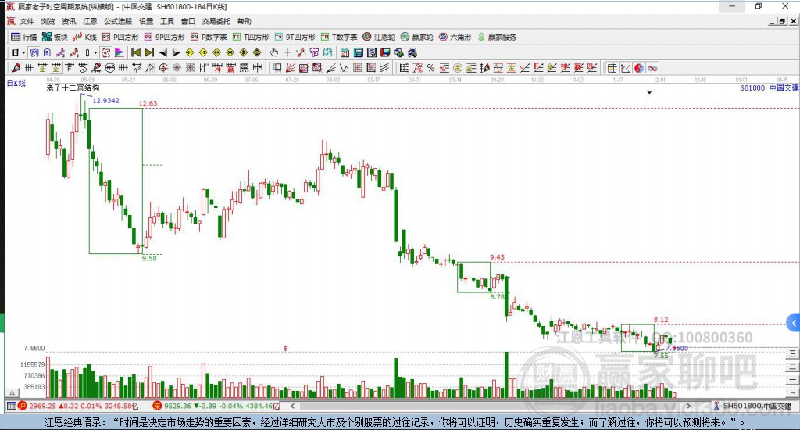Image resolution: width=800 pixels, height=430 pixels.
Task: Open the 行情 quotes view
Action: coord(23,37)
